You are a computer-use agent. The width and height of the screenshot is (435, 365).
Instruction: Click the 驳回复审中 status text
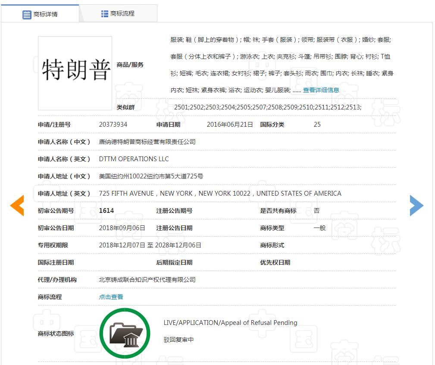click(178, 340)
